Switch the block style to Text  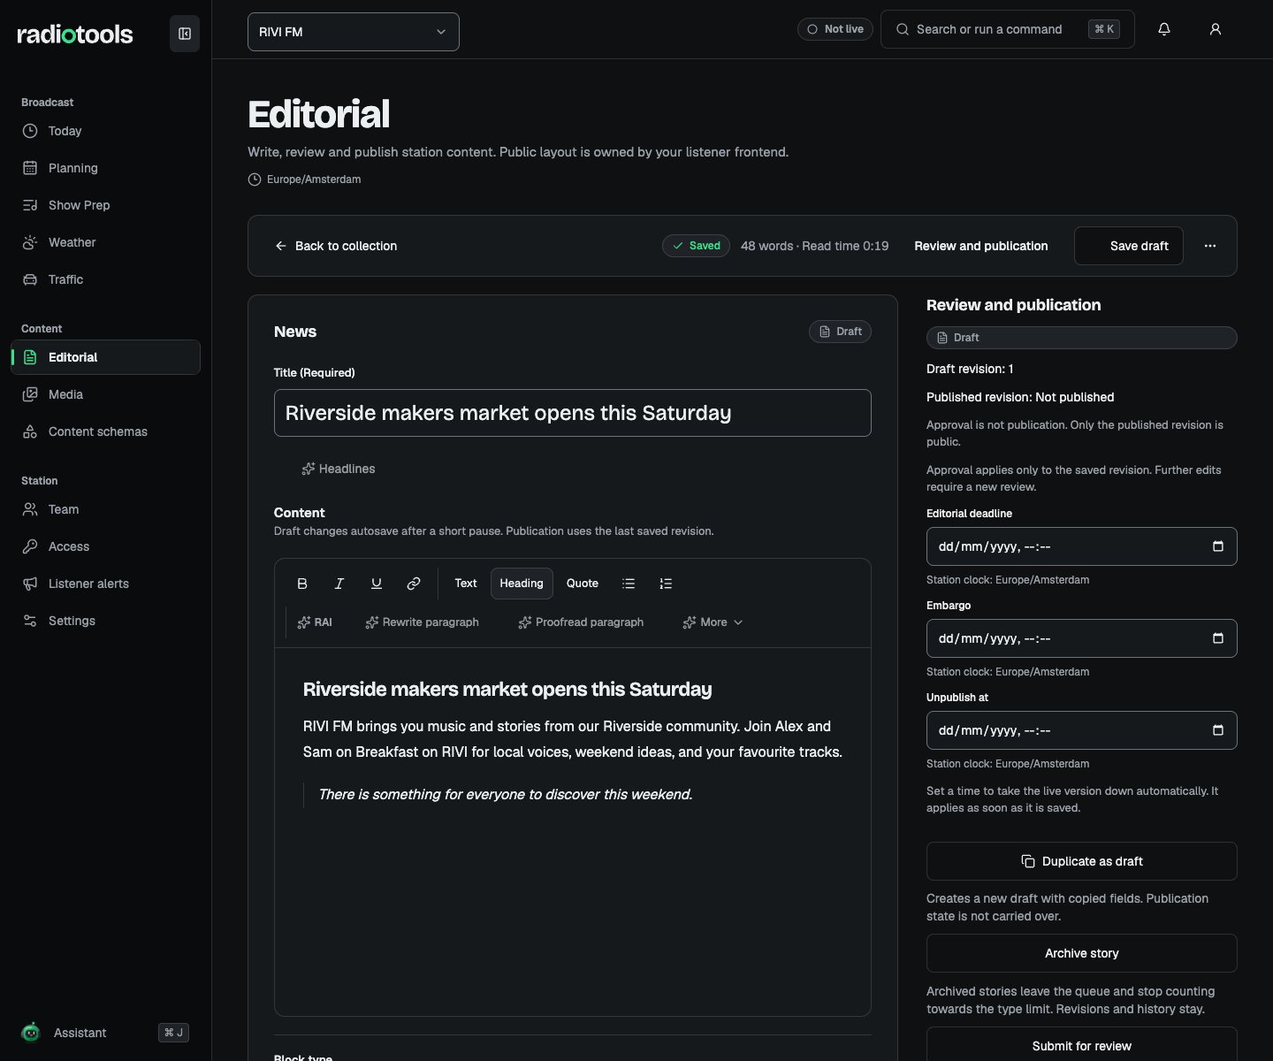click(x=466, y=584)
